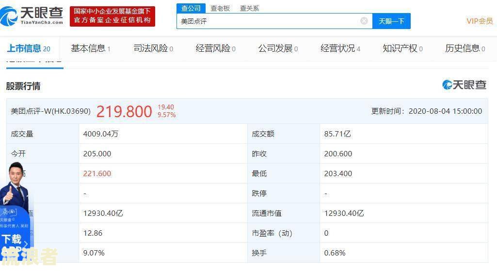Viewport: 497px width, 271px height.
Task: Open the 知识产权 tab
Action: (402, 48)
